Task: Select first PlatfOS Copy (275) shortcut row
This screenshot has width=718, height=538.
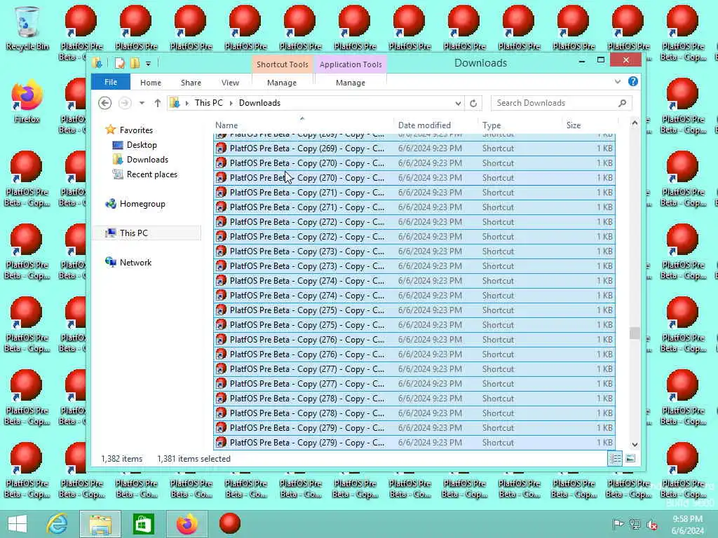Action: [x=414, y=310]
